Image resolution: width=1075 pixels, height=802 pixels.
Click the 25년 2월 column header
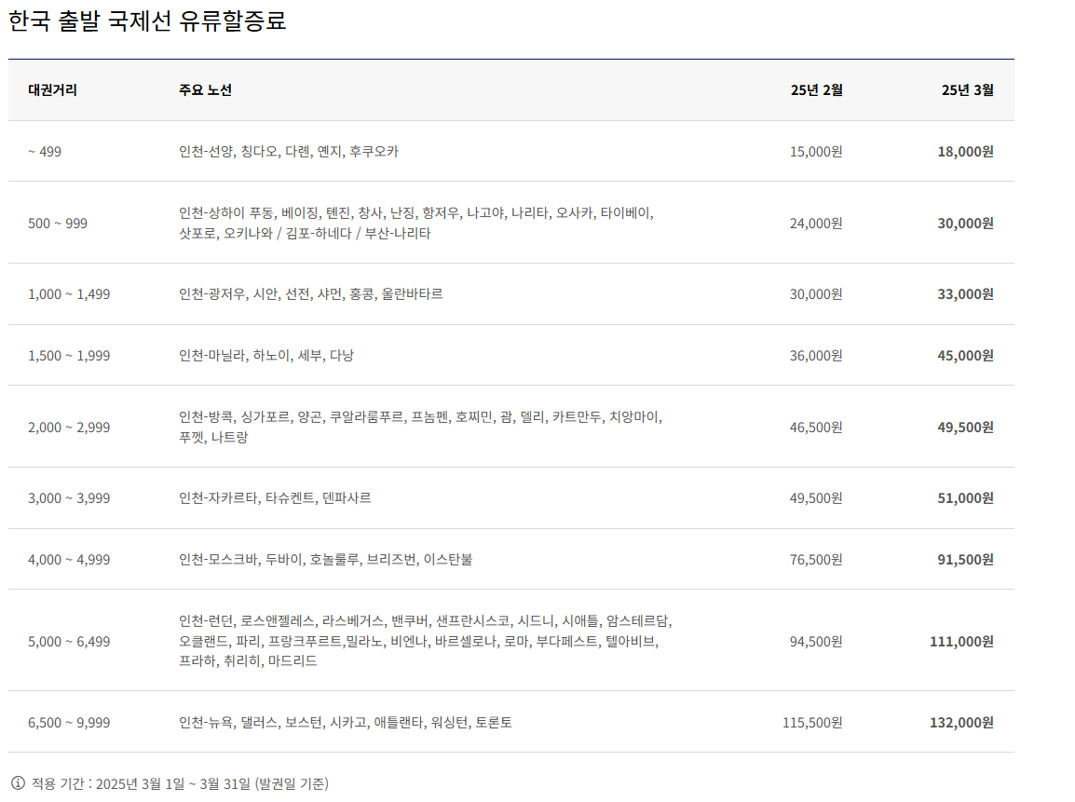[x=816, y=90]
